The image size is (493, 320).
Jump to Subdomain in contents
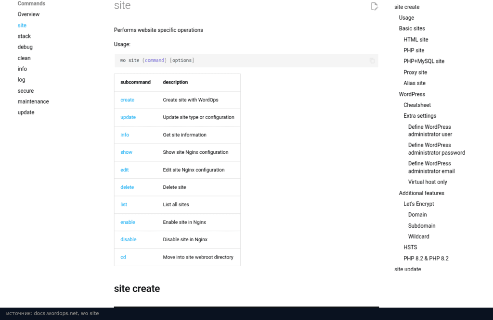click(x=422, y=226)
